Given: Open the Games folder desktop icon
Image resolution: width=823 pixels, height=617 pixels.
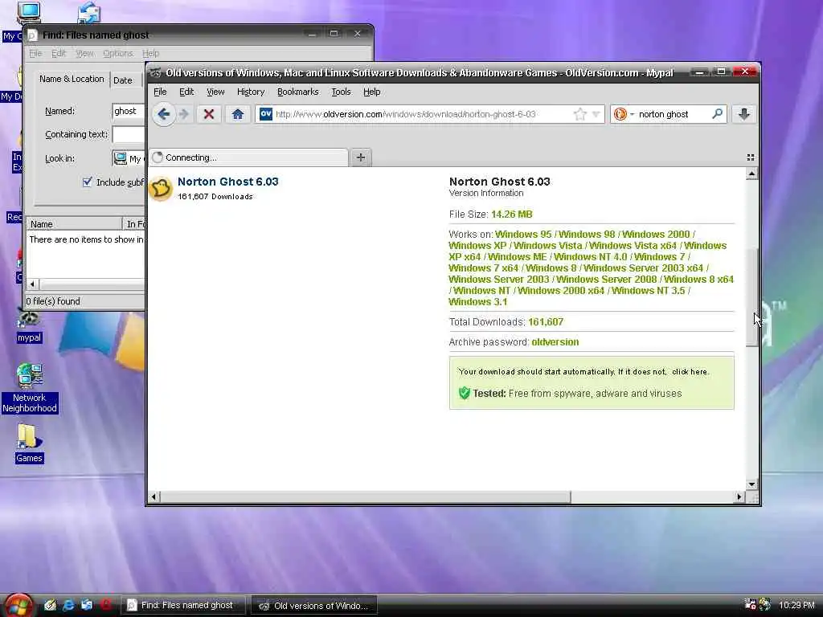Looking at the screenshot, I should pyautogui.click(x=29, y=443).
